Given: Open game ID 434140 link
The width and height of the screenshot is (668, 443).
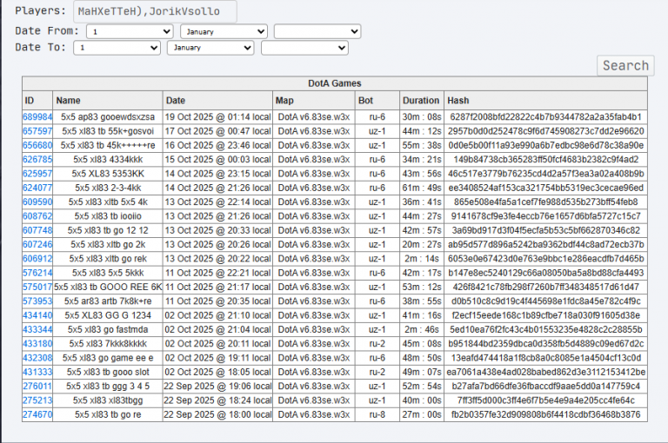Looking at the screenshot, I should 37,315.
